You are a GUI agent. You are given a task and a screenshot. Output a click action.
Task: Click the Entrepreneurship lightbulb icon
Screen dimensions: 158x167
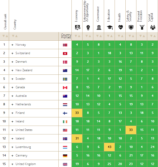(88, 28)
